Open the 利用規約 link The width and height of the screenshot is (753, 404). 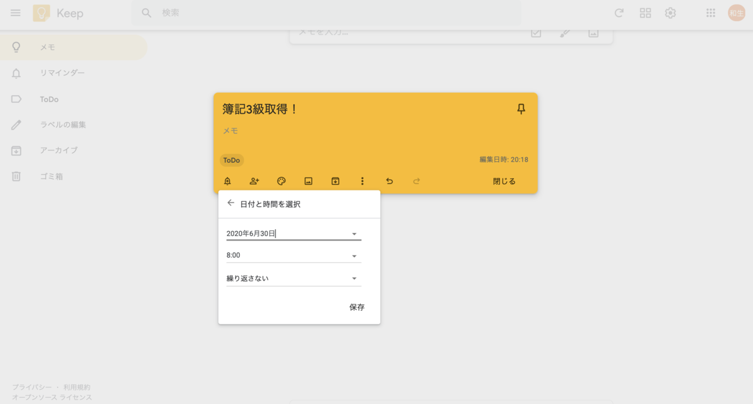pyautogui.click(x=77, y=388)
